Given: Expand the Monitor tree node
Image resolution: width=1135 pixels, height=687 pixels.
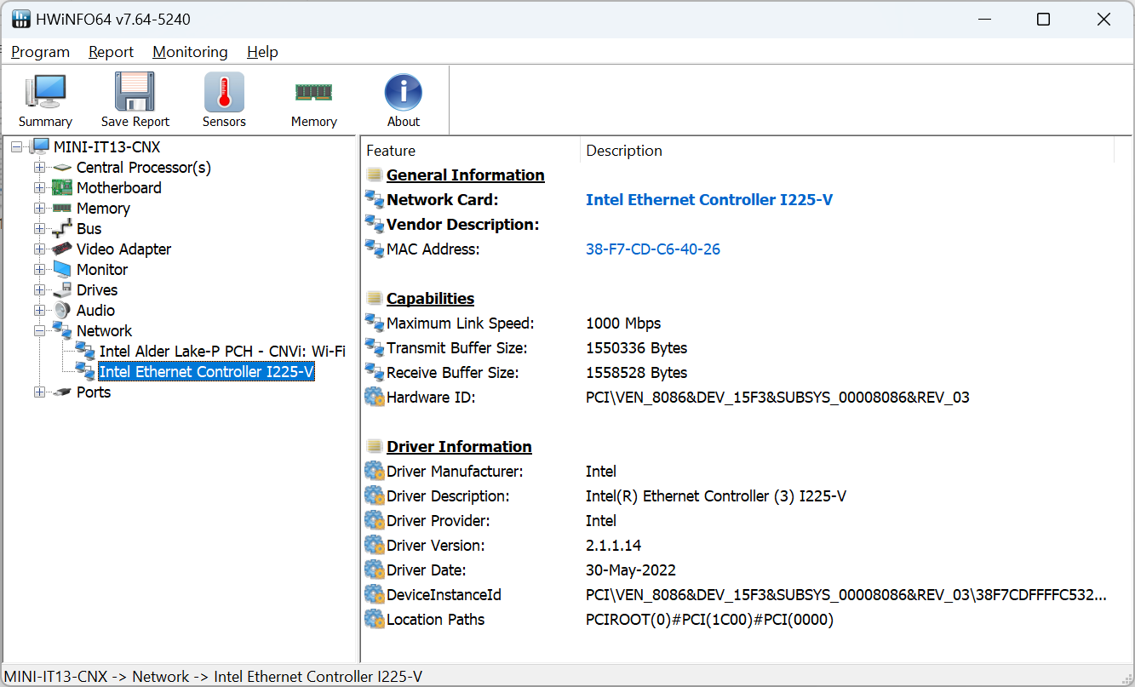Looking at the screenshot, I should tap(39, 269).
